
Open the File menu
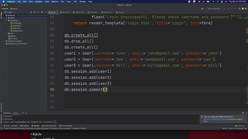tap(19, 2)
